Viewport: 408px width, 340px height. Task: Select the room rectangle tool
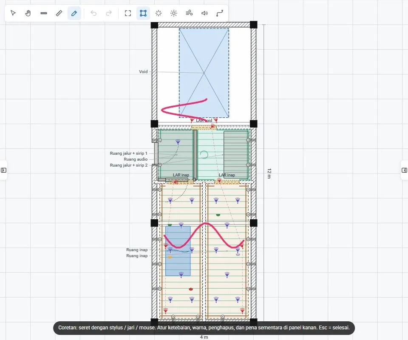pos(143,13)
